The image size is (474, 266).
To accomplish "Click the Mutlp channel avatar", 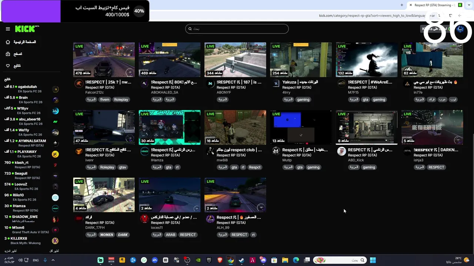I will tap(276, 151).
